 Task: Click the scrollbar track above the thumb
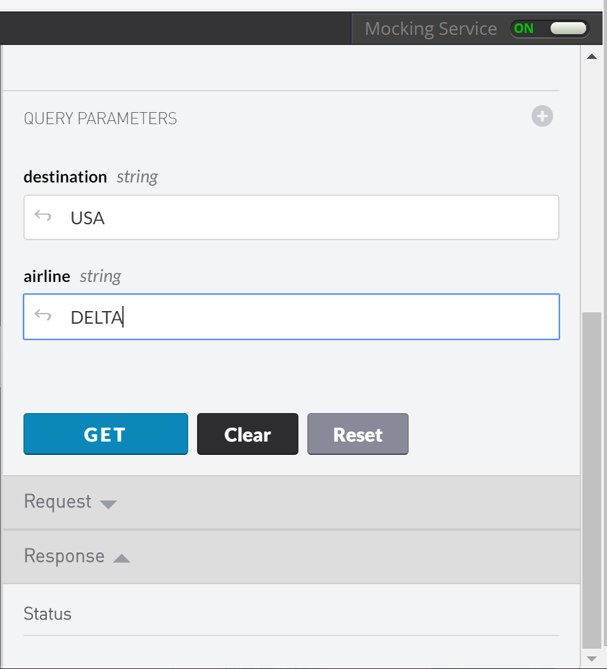(592, 190)
